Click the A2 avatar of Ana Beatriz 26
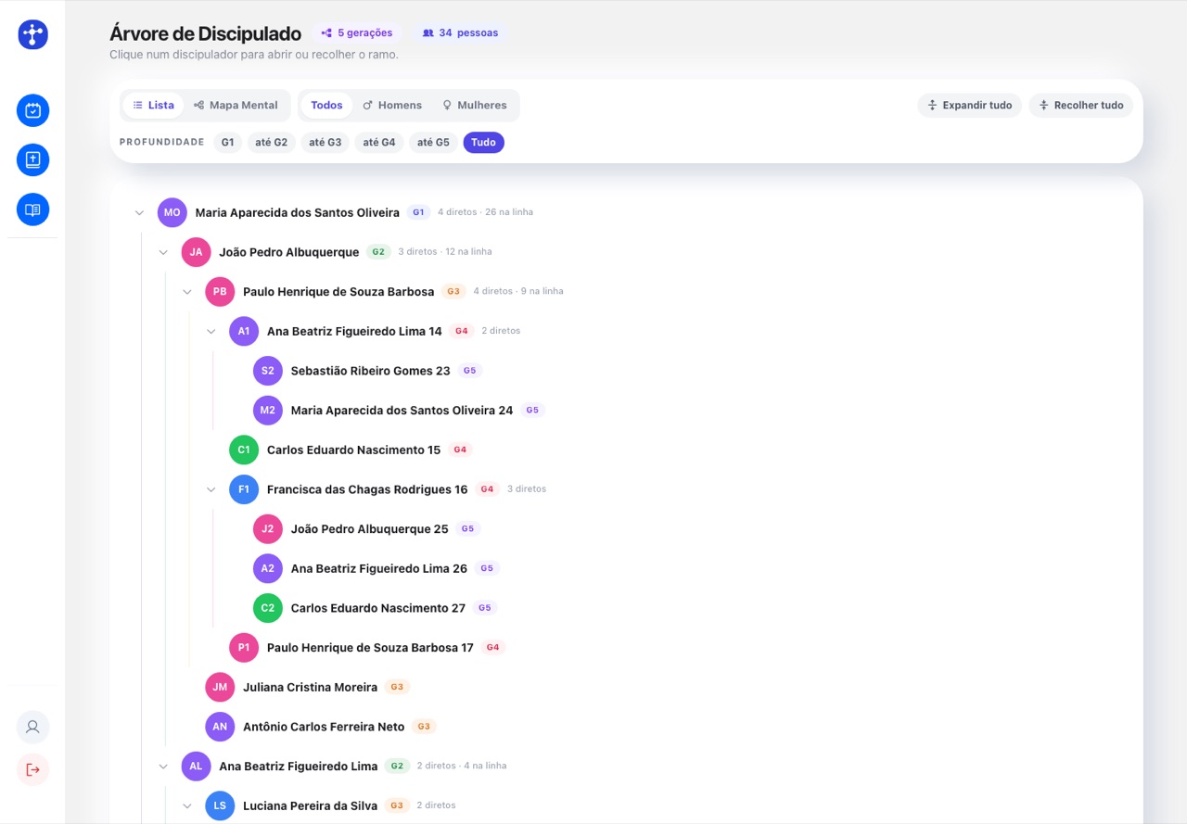Image resolution: width=1187 pixels, height=824 pixels. pyautogui.click(x=268, y=568)
